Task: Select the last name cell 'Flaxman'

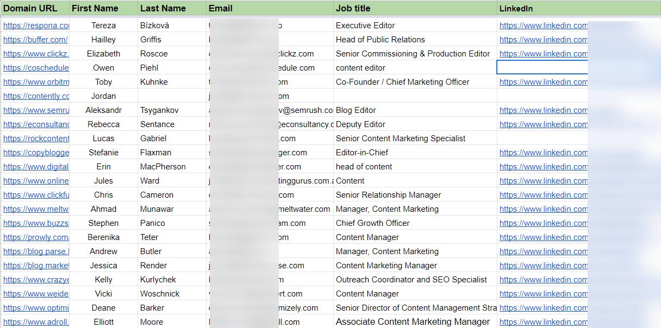Action: 172,153
